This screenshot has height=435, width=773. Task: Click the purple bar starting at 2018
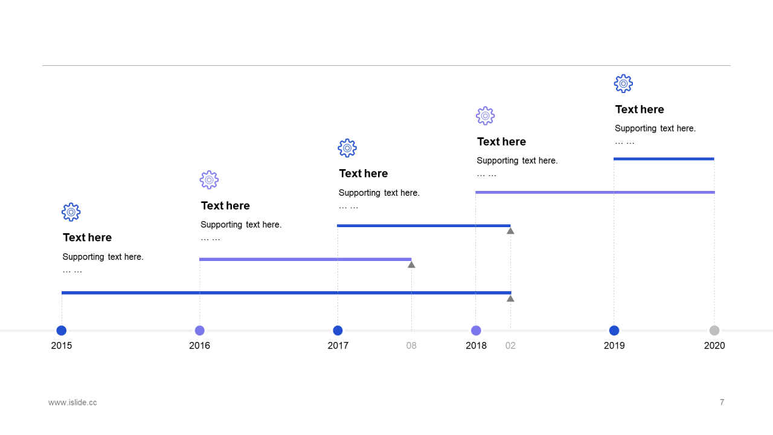(595, 192)
